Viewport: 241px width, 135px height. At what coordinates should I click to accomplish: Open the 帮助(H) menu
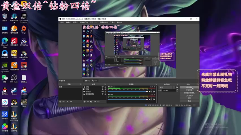point(119,22)
